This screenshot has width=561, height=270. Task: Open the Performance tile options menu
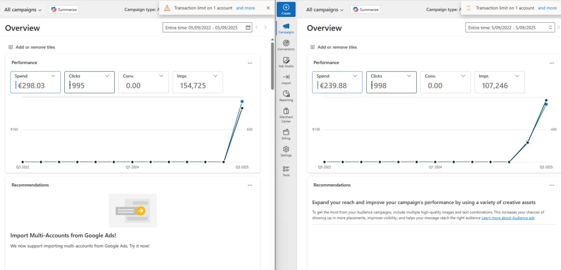tap(250, 63)
